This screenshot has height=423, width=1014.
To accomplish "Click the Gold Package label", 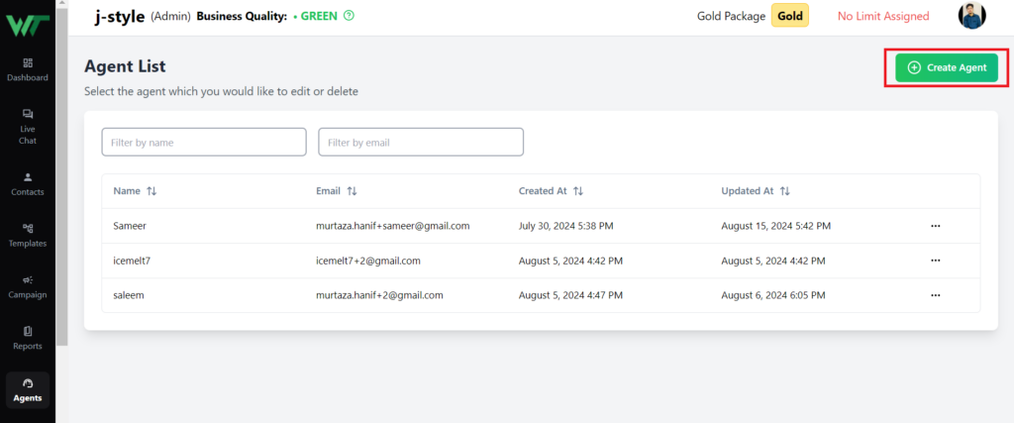I will click(732, 16).
